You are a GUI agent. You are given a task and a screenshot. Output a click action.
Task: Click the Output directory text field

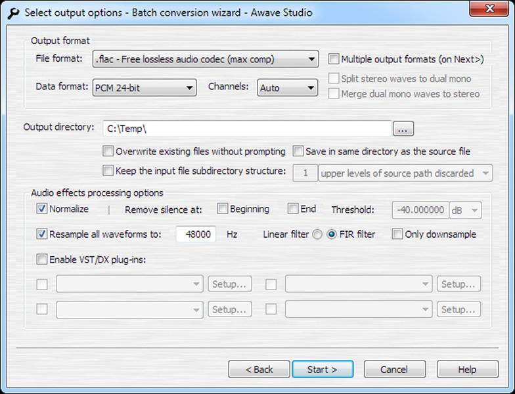click(x=247, y=129)
